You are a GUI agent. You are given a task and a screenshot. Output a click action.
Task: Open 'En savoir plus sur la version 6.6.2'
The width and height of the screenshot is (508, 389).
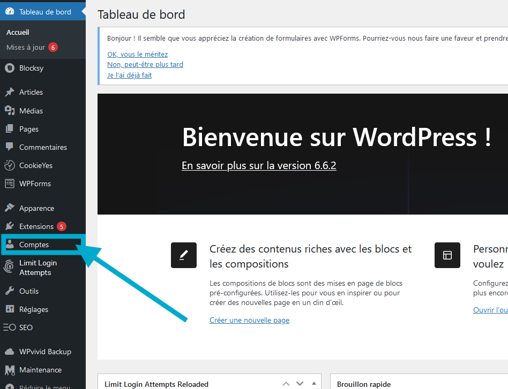(x=259, y=165)
